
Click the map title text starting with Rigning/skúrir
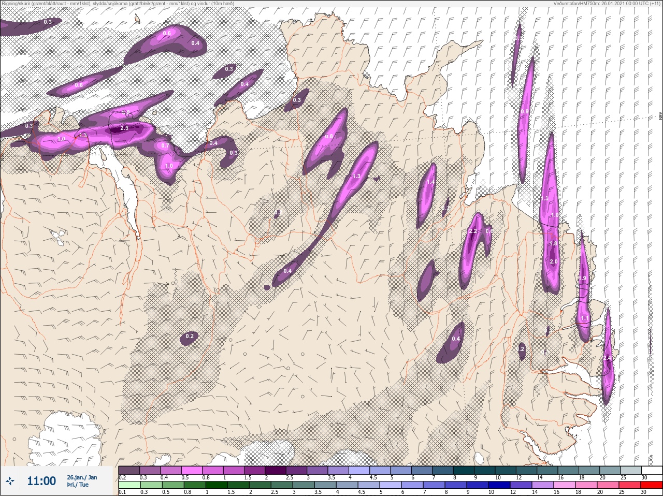(x=117, y=4)
